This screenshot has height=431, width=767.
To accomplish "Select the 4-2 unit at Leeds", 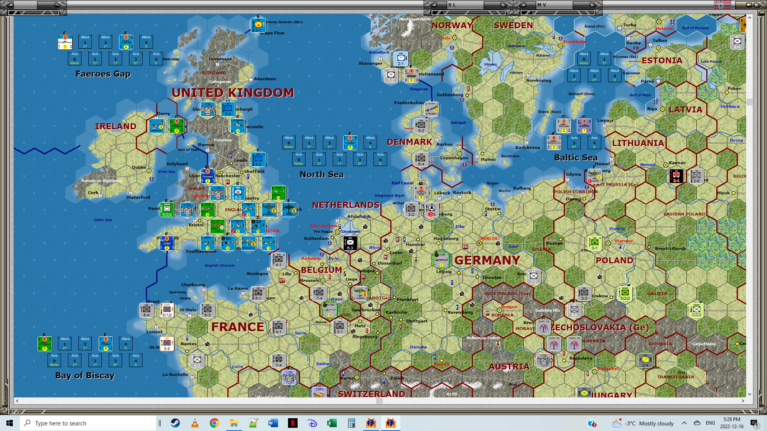I will [258, 159].
